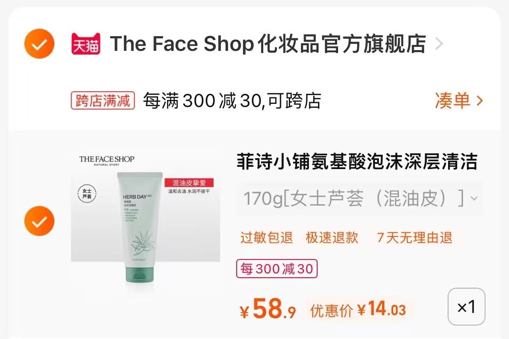The width and height of the screenshot is (509, 339).
Task: Tap The Face Shop 化妆品官方旗舰店 store name
Action: point(268,44)
